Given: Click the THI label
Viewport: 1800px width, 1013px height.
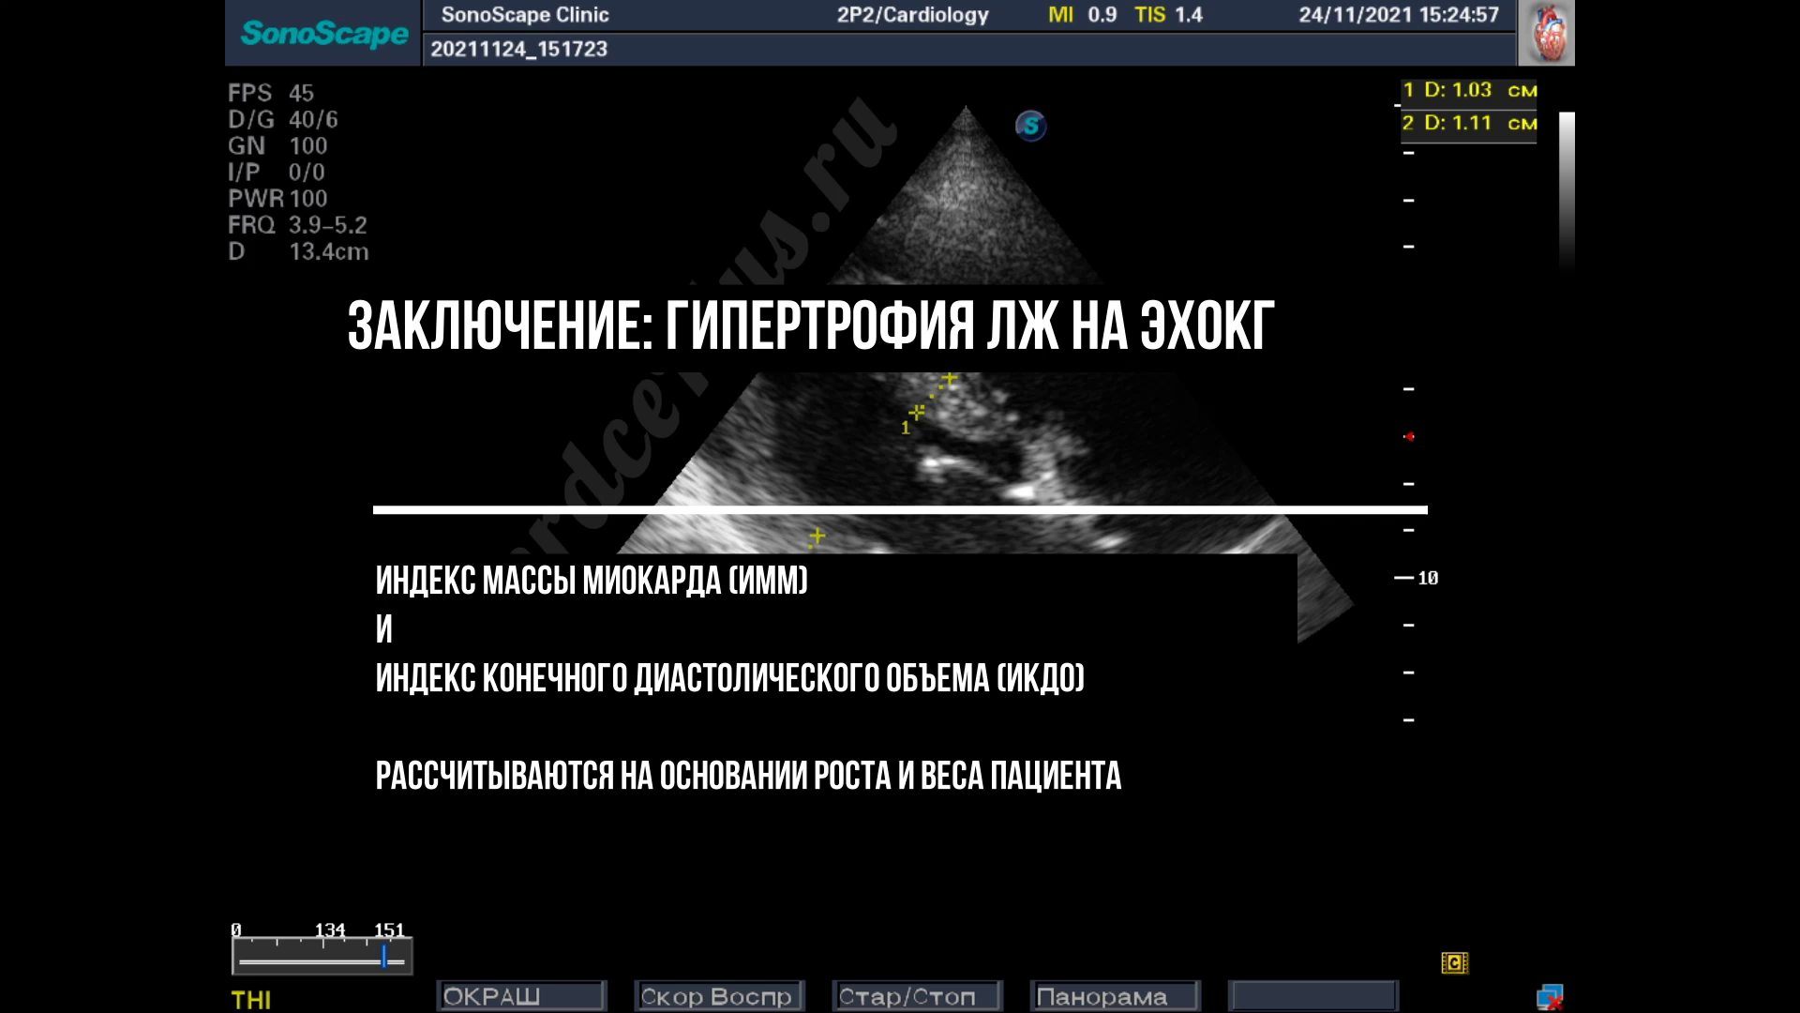Looking at the screenshot, I should [251, 1000].
